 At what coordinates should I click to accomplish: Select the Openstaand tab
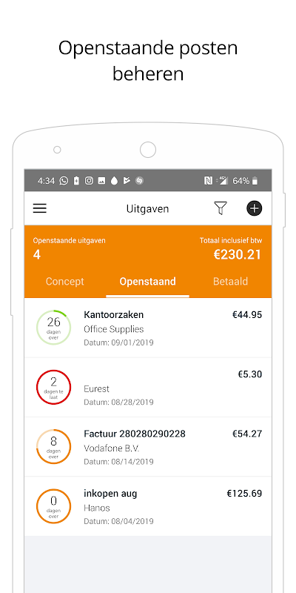pos(147,282)
